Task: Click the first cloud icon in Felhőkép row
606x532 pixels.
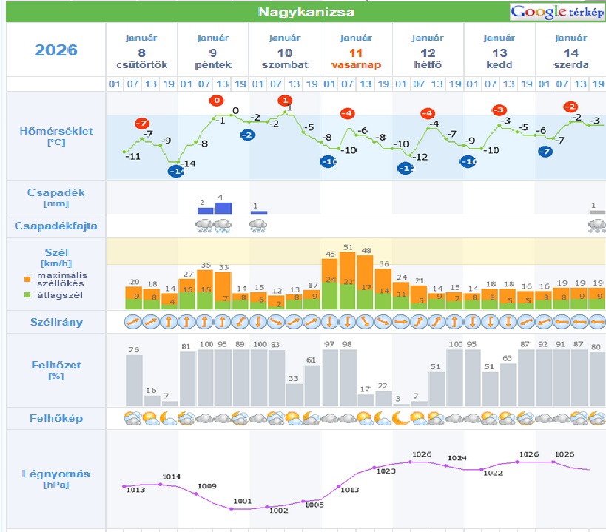Action: (x=133, y=419)
